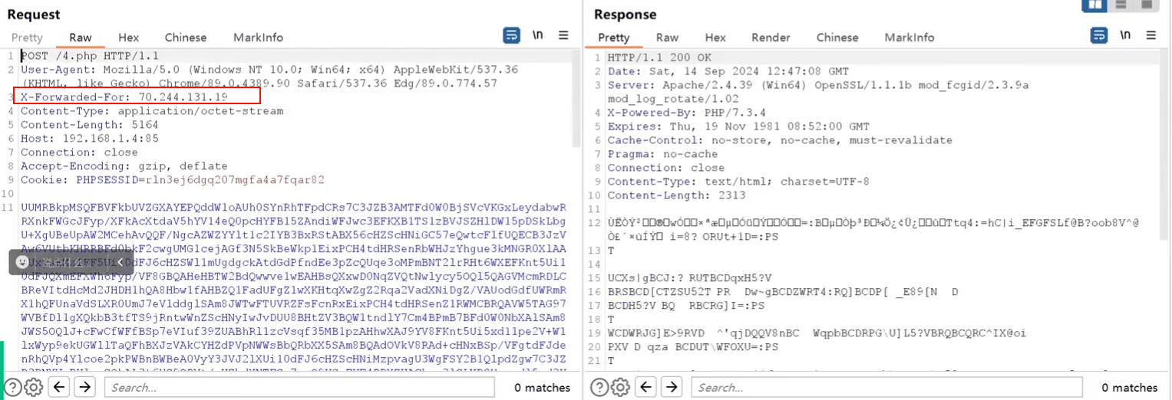Toggle the \n non-printable characters in Response
This screenshot has height=400, width=1172.
click(x=1126, y=35)
